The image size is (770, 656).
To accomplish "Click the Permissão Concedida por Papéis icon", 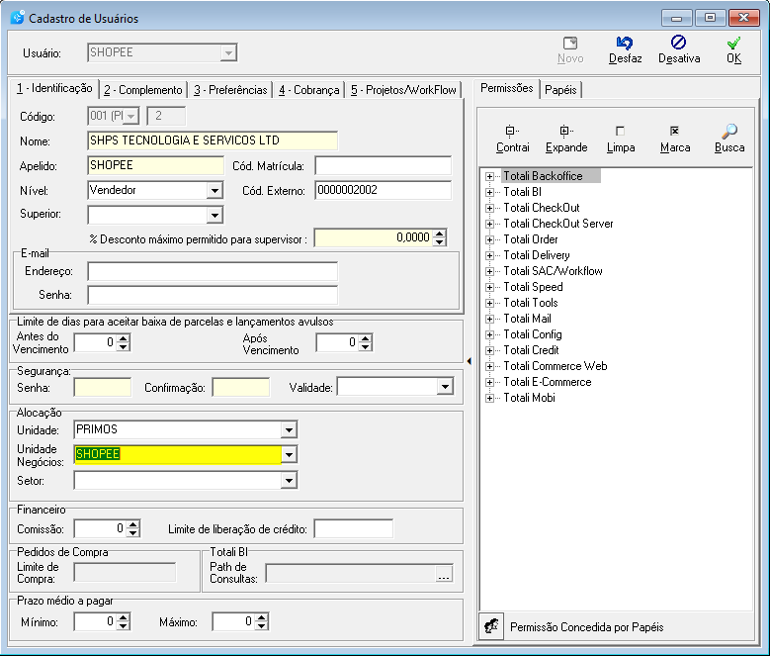I will (x=491, y=626).
